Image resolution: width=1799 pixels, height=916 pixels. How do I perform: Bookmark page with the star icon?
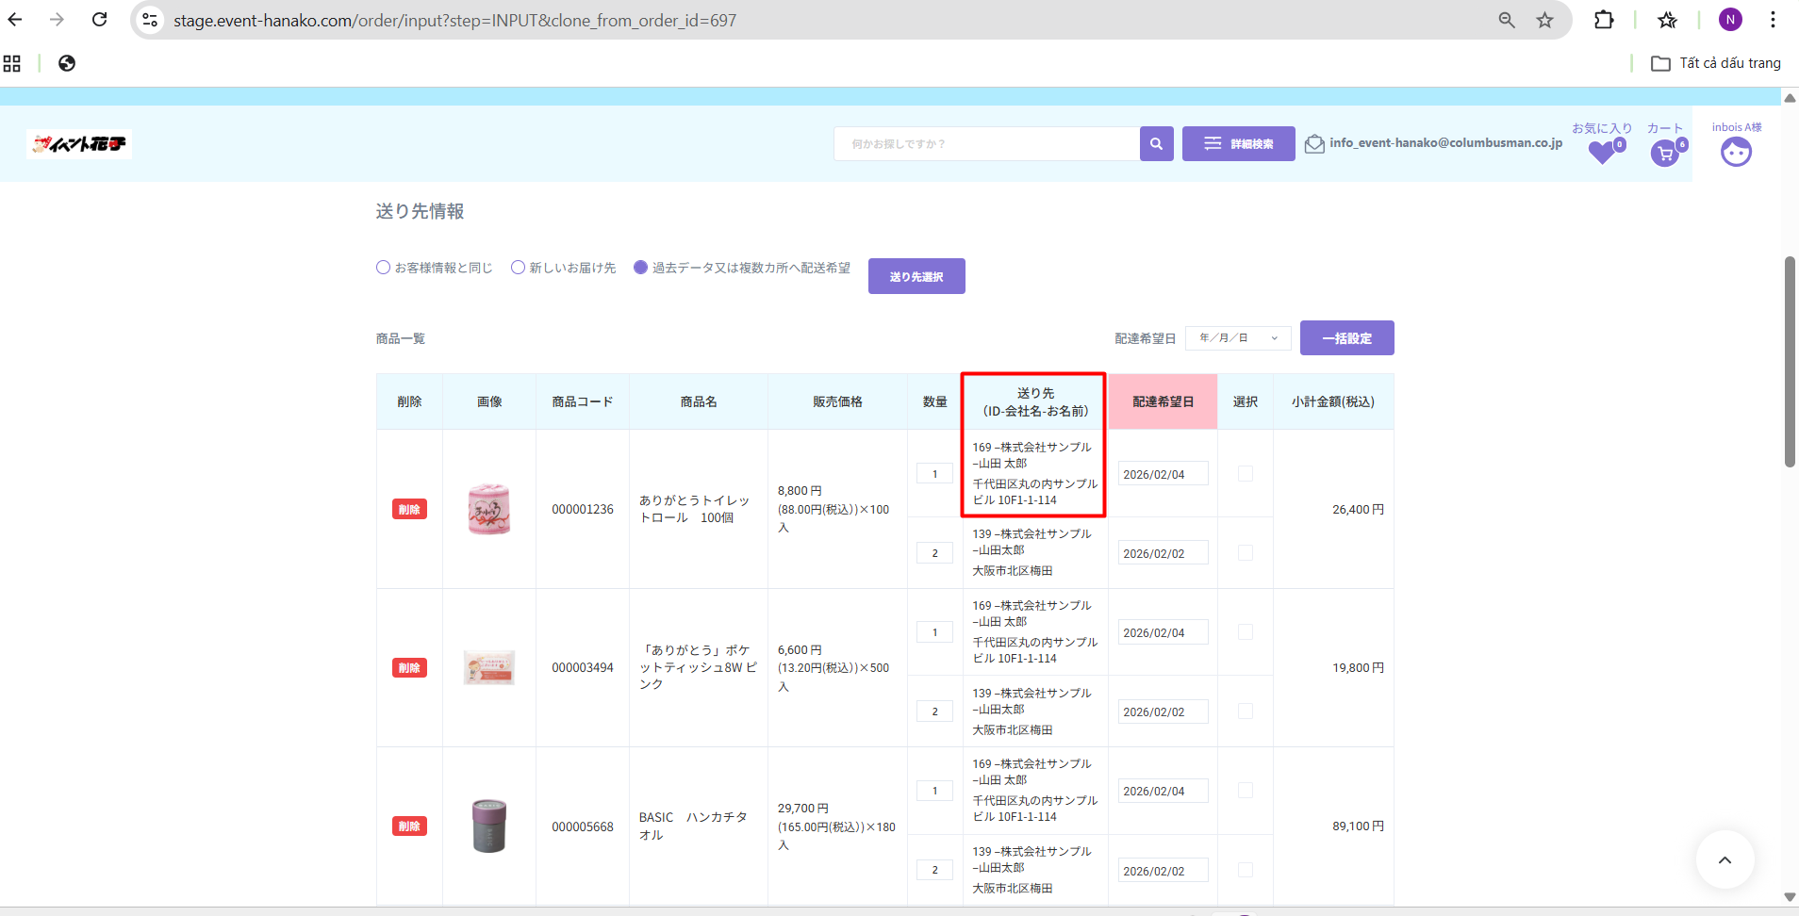[x=1544, y=20]
